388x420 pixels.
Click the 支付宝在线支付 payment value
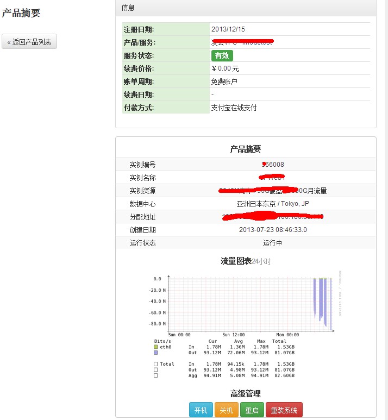click(234, 108)
